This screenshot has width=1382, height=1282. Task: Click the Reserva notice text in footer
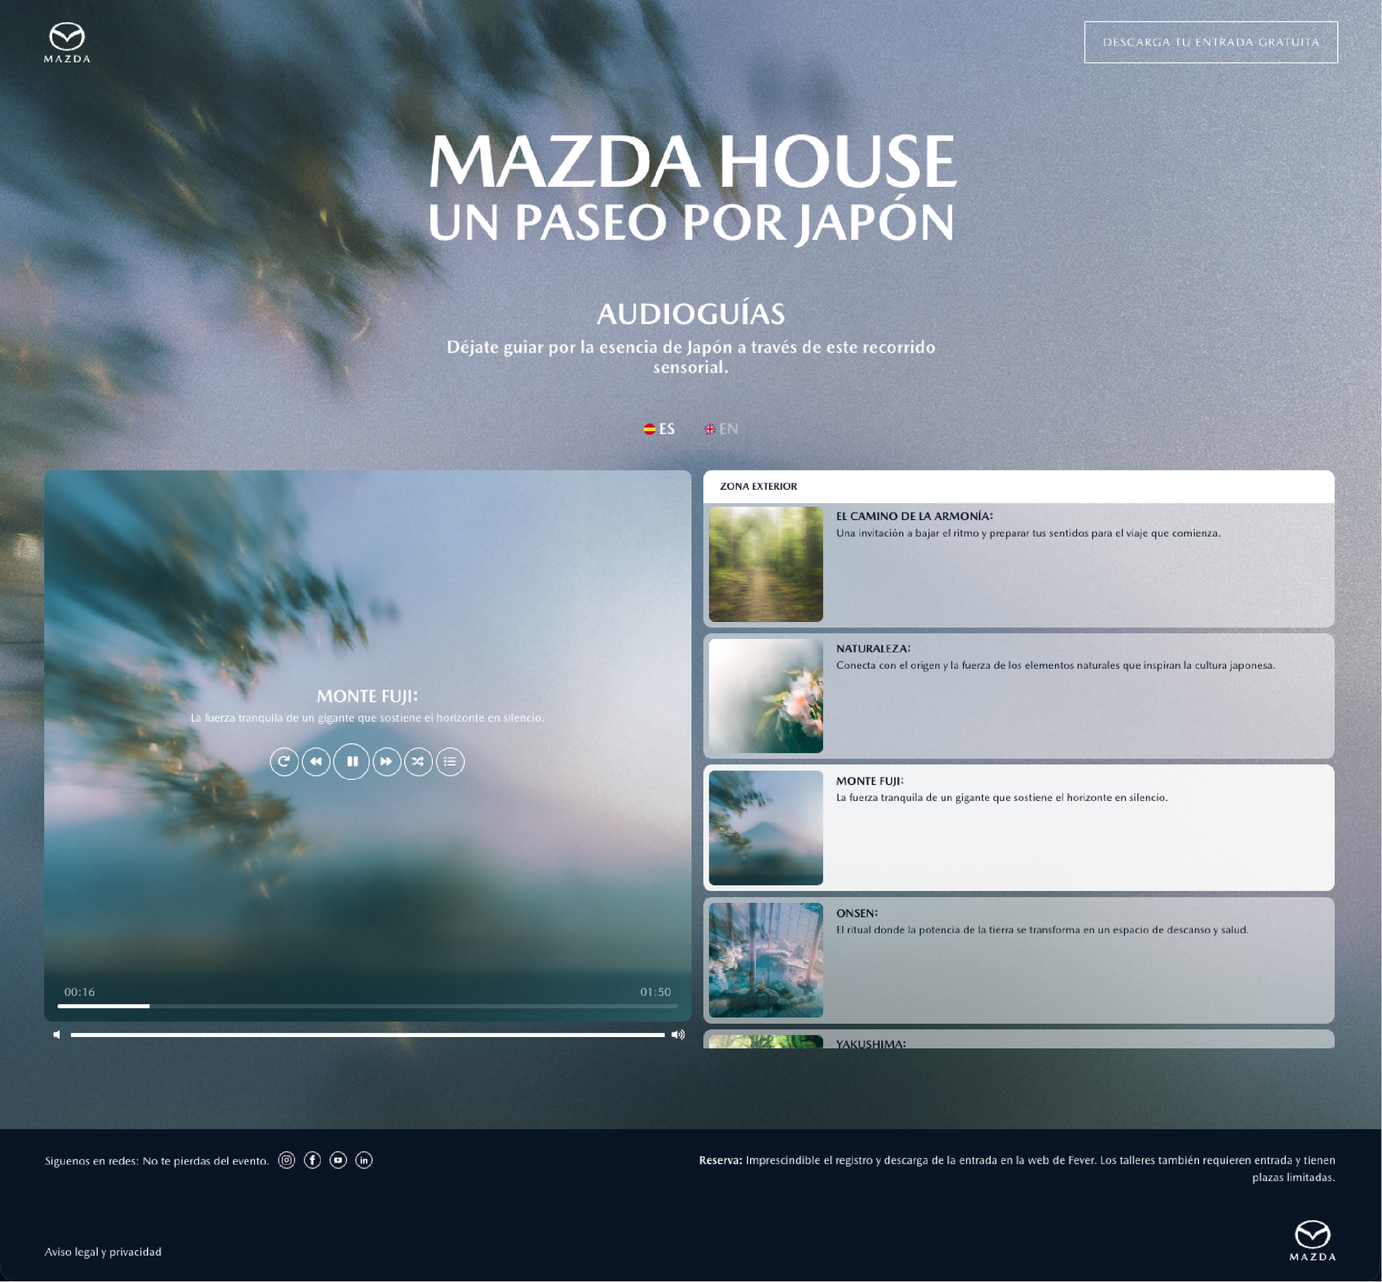click(1017, 1168)
